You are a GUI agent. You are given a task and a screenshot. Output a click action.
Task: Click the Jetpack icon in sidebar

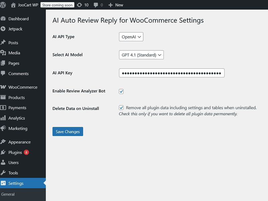click(x=3, y=29)
